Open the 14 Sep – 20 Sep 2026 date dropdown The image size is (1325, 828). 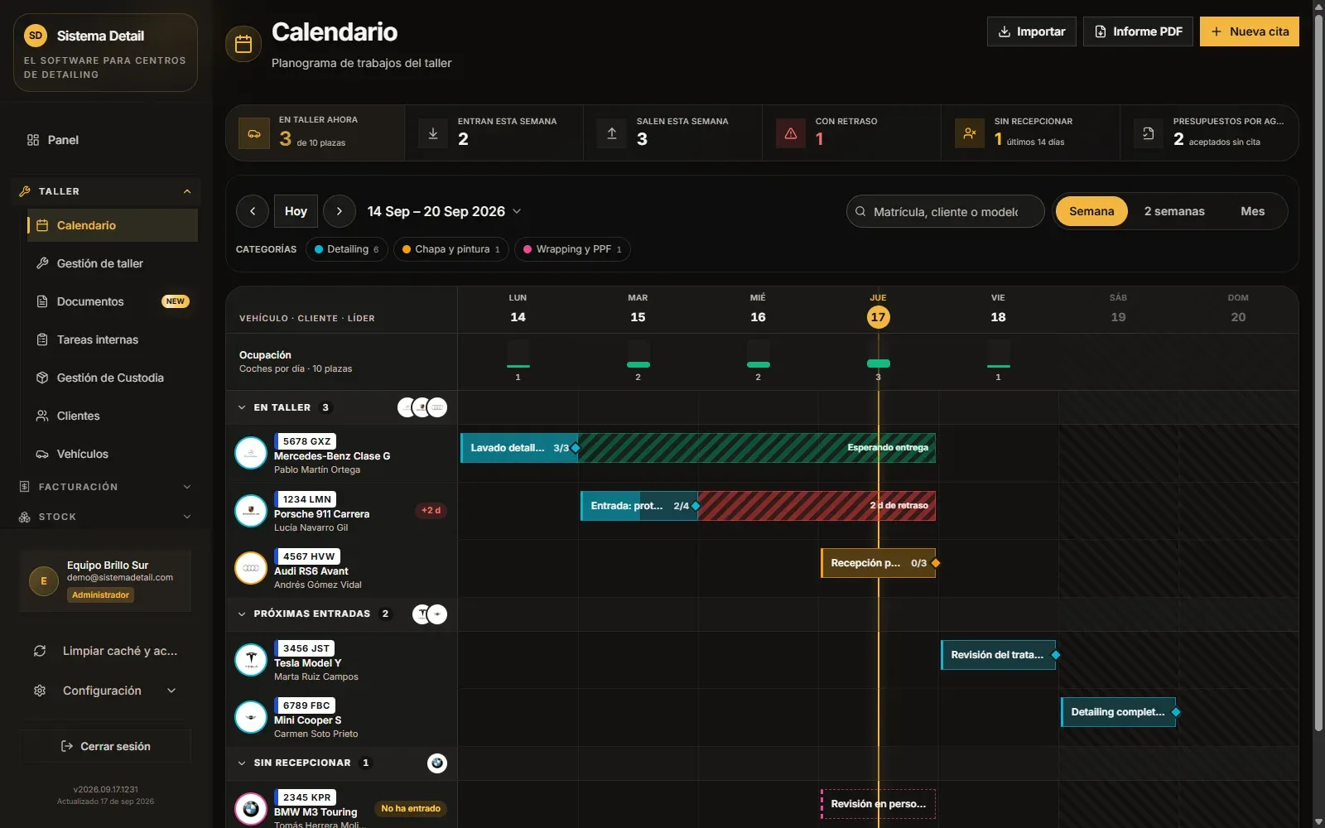[444, 211]
